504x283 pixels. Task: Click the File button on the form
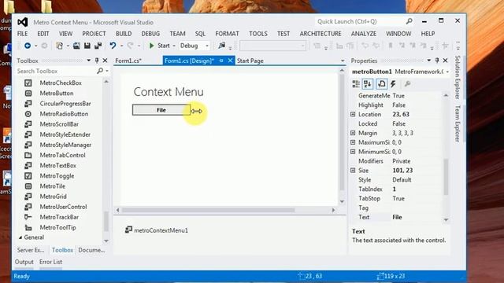(x=161, y=110)
